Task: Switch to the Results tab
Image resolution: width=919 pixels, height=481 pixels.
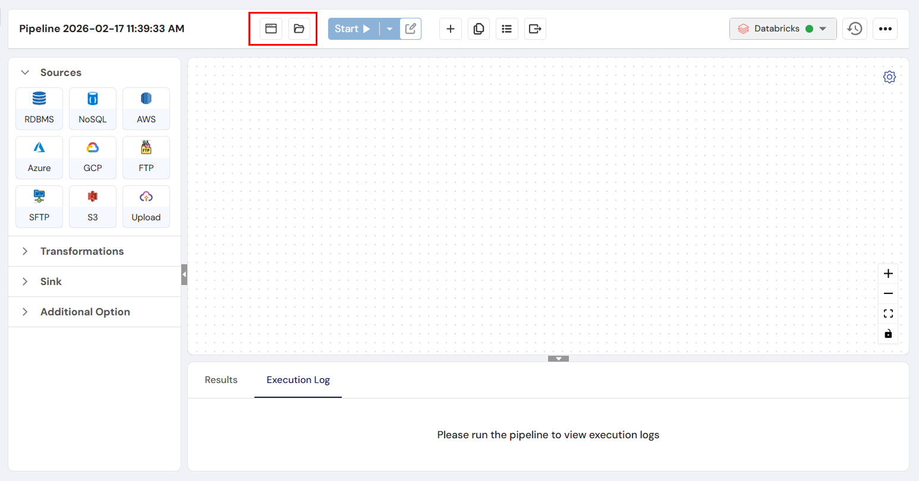Action: 221,380
